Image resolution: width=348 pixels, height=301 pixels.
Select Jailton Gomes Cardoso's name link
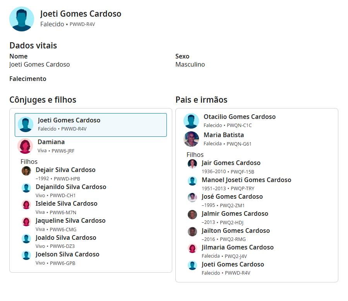[236, 230]
